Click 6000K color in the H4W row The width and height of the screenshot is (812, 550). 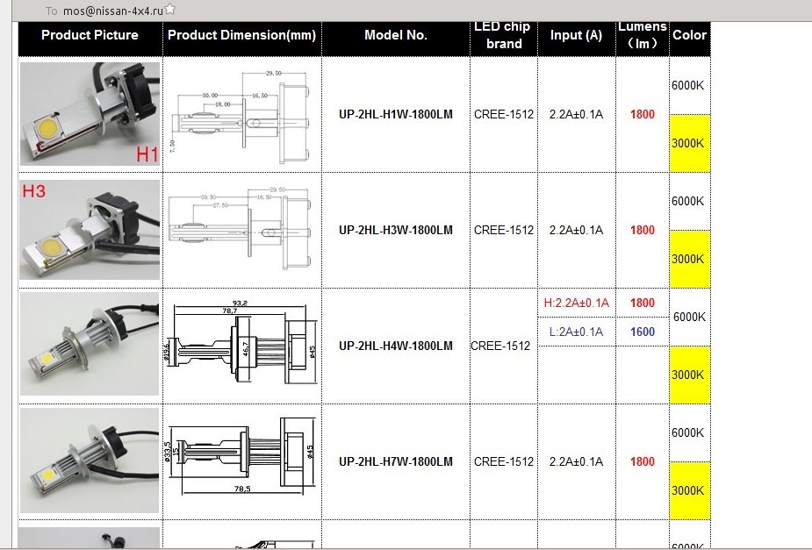[x=689, y=318]
